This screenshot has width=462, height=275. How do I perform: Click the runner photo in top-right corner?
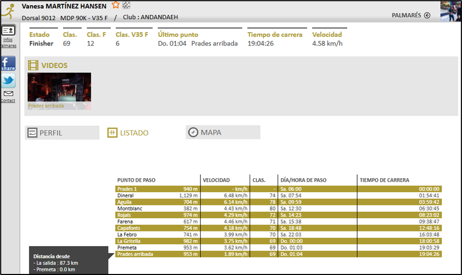click(450, 11)
